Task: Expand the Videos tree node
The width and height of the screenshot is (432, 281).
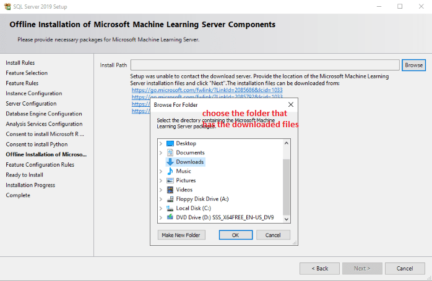Action: pyautogui.click(x=161, y=190)
